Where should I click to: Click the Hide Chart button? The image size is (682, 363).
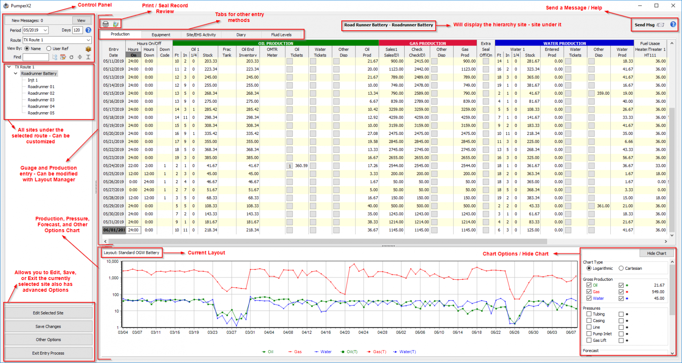pos(657,253)
